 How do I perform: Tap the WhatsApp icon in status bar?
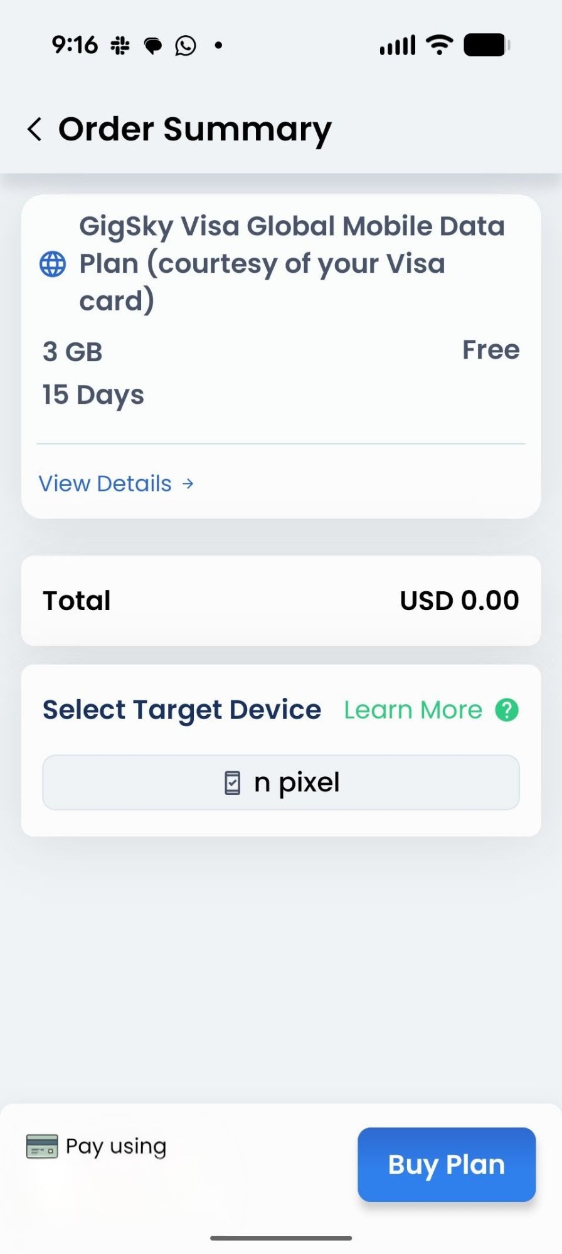coord(186,45)
